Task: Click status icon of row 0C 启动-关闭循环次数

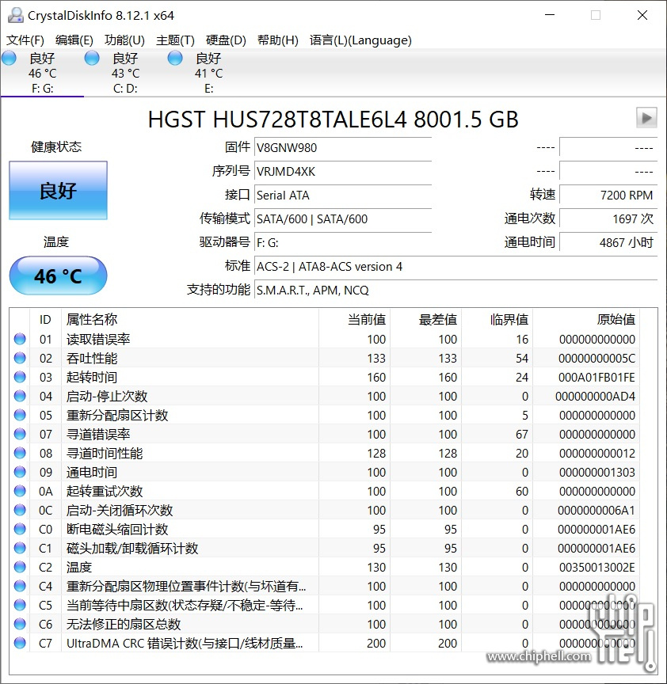Action: [x=20, y=510]
